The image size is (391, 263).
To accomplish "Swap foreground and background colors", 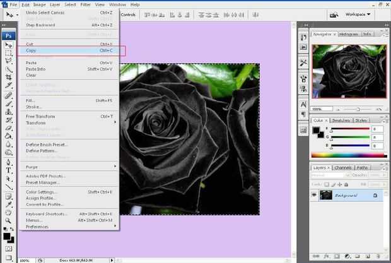I will pyautogui.click(x=12, y=228).
